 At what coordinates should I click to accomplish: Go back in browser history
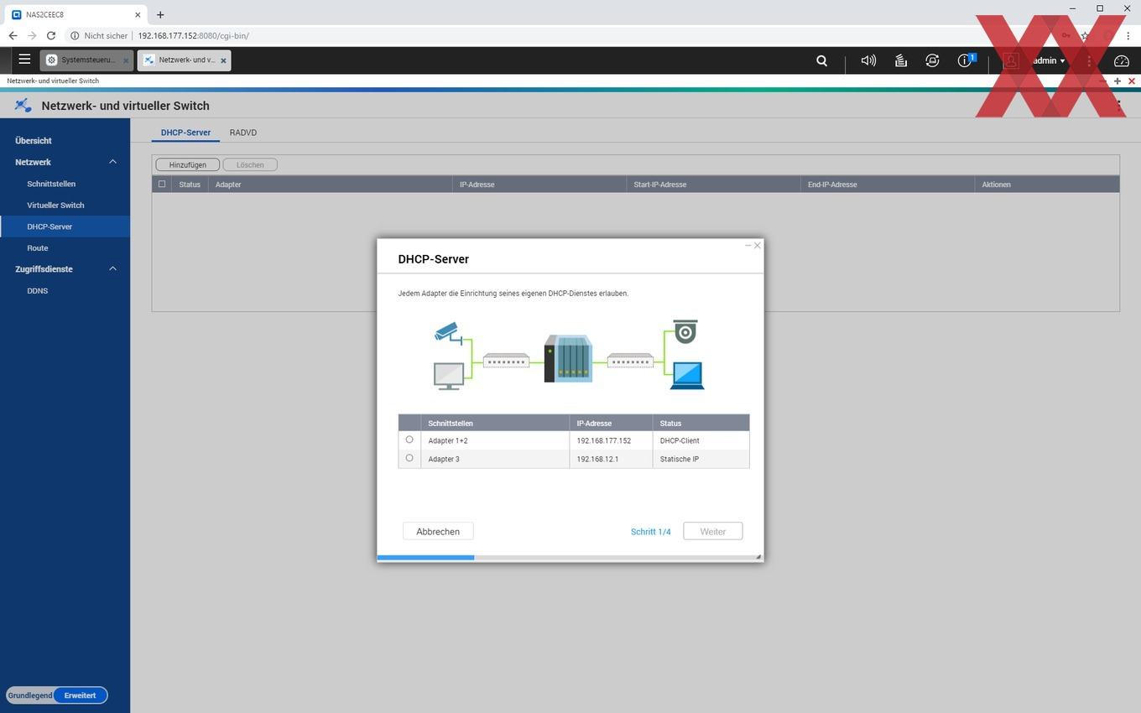click(x=13, y=35)
